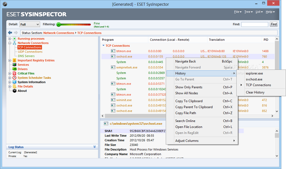Click in the Find text field

(255, 24)
